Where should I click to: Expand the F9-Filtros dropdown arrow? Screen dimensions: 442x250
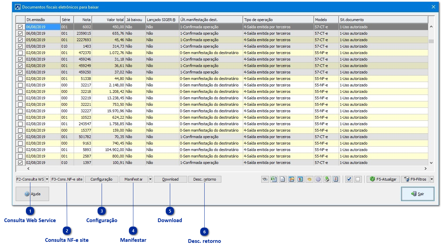pyautogui.click(x=432, y=179)
